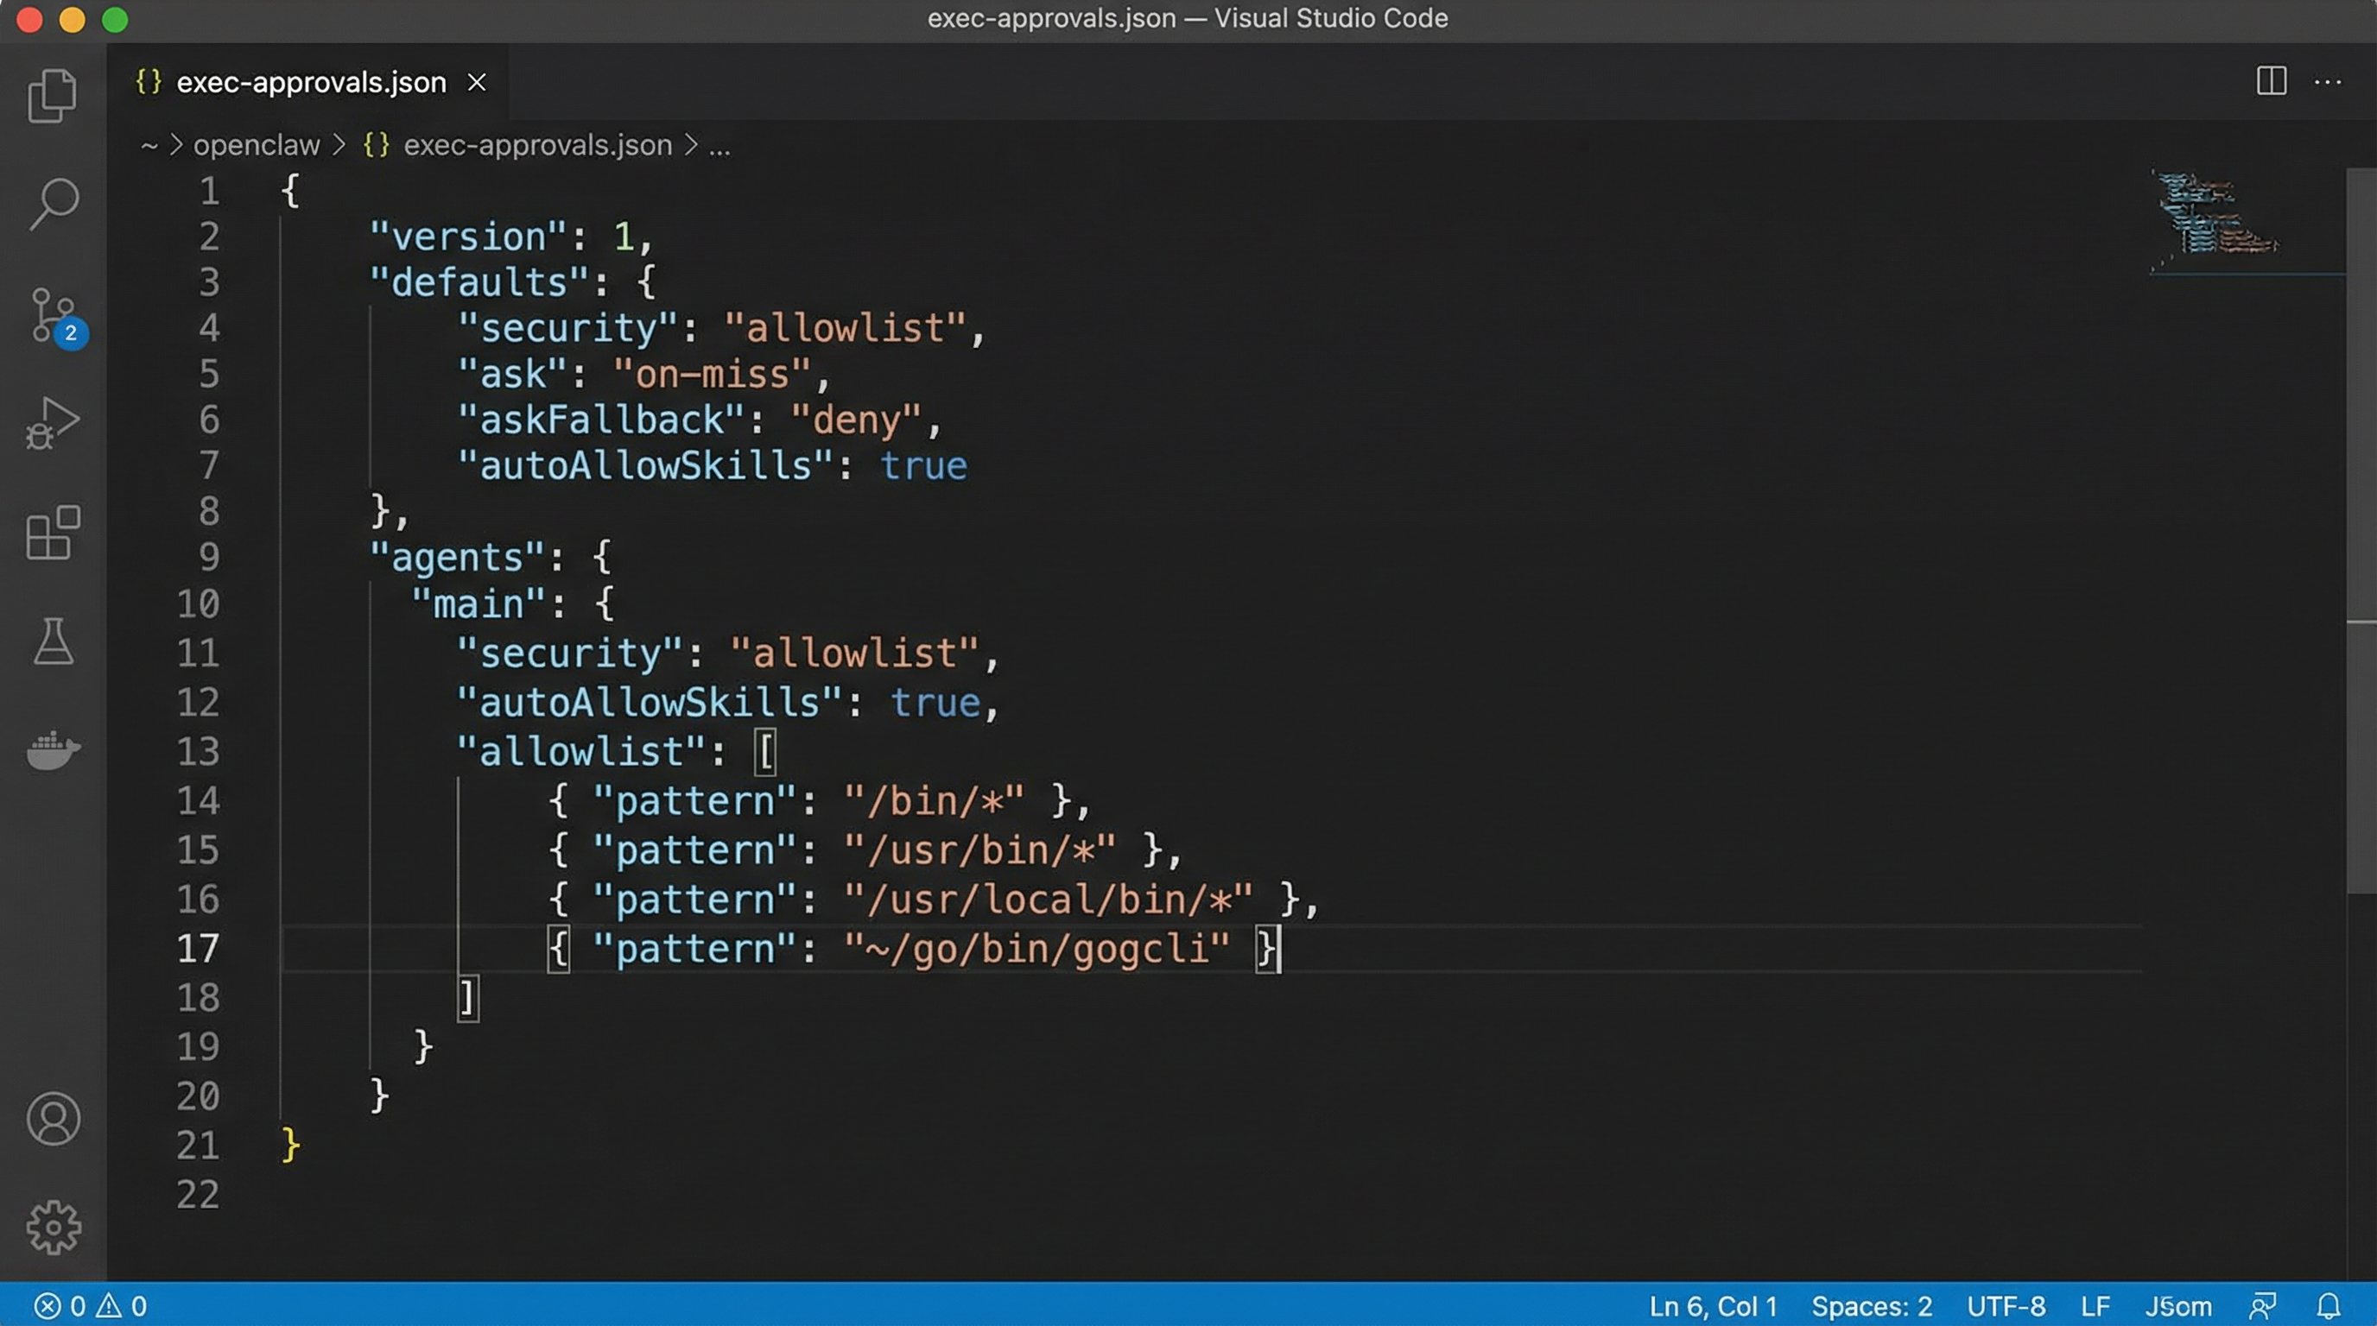Image resolution: width=2377 pixels, height=1326 pixels.
Task: Open the JSON language mode selector
Action: tap(2177, 1306)
